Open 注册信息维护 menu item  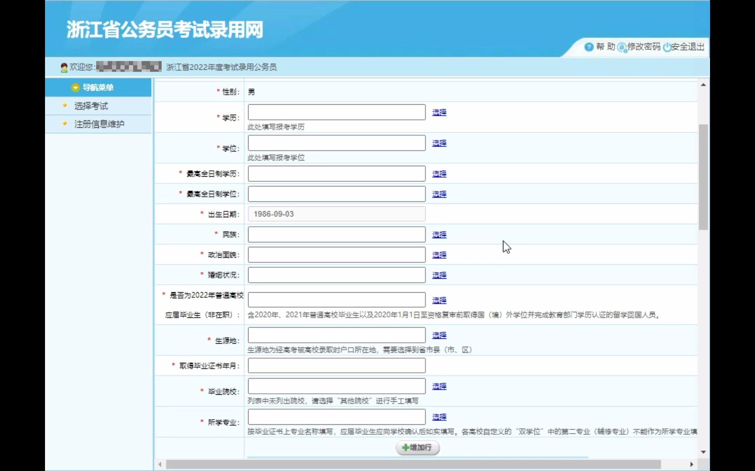99,124
